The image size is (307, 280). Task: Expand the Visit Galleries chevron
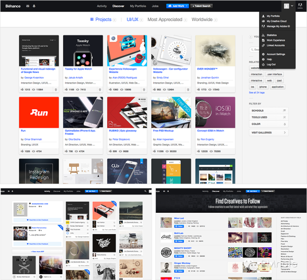coord(284,133)
